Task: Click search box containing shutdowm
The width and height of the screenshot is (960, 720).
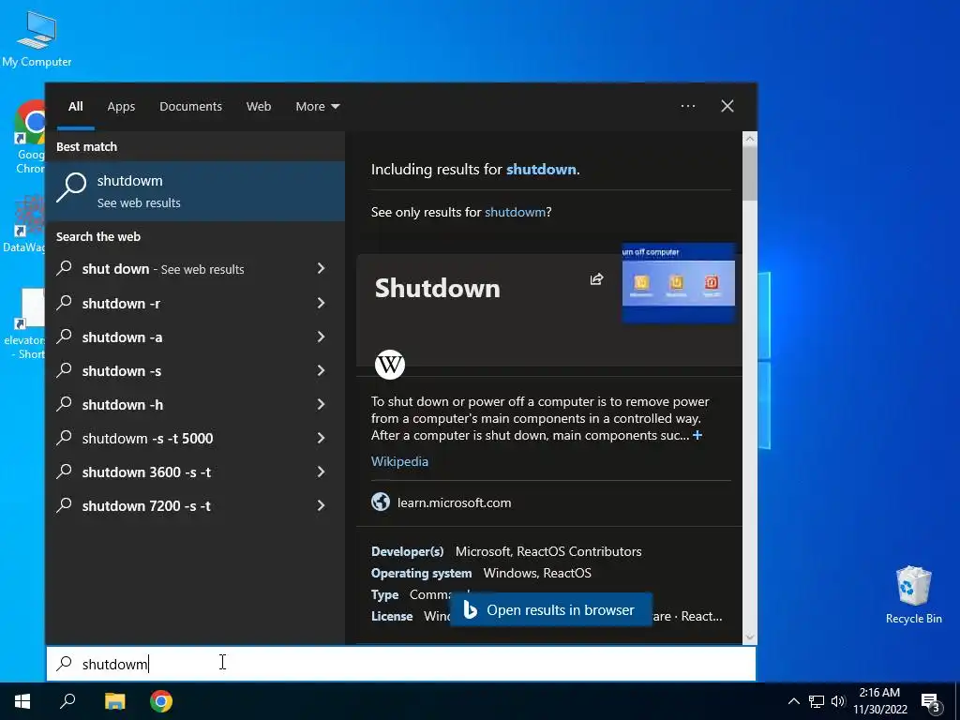Action: pyautogui.click(x=401, y=664)
